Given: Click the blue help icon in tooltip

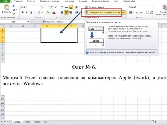Looking at the screenshot, I should point(87,52).
